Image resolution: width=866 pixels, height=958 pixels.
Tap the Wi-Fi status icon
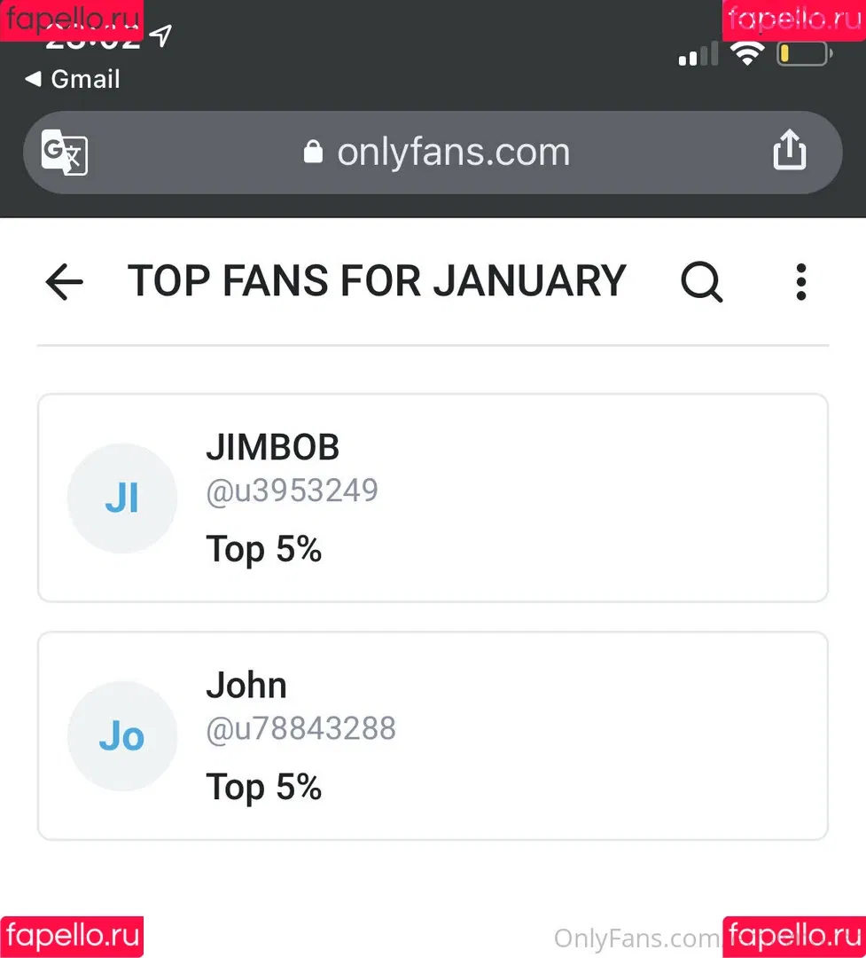coord(747,54)
